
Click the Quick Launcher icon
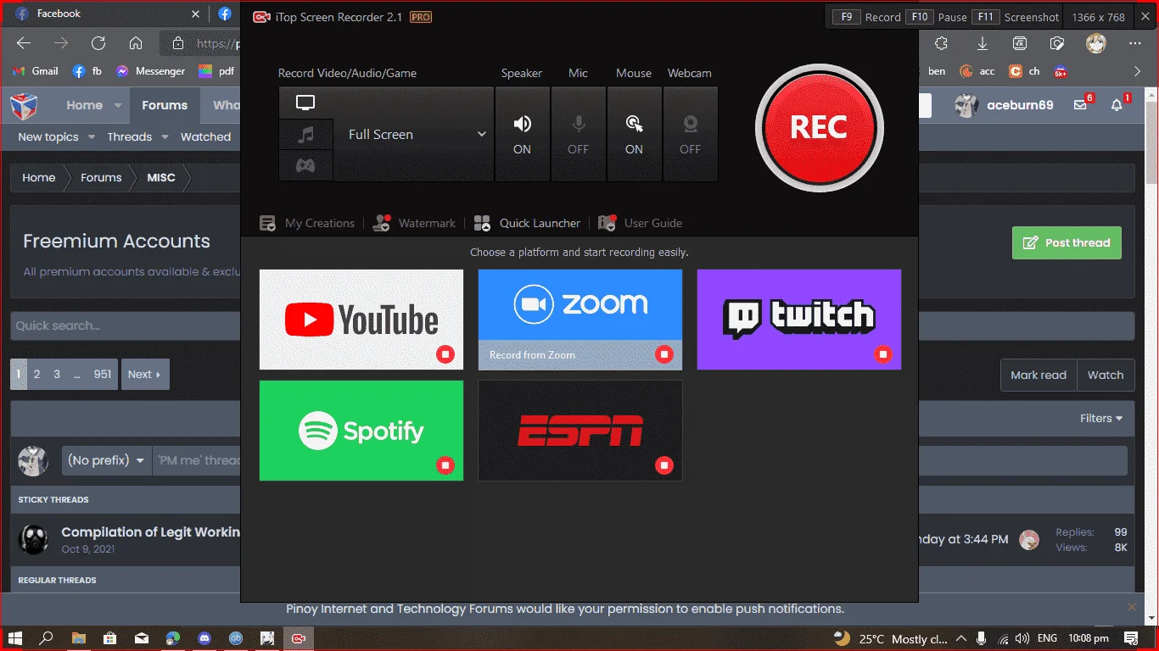[482, 224]
